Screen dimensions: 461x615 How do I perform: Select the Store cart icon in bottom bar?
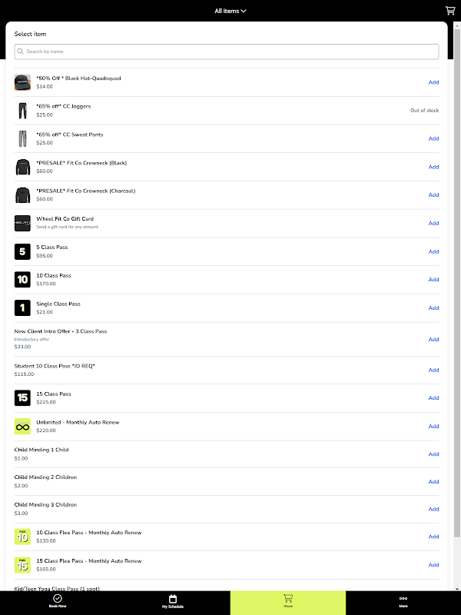point(288,598)
